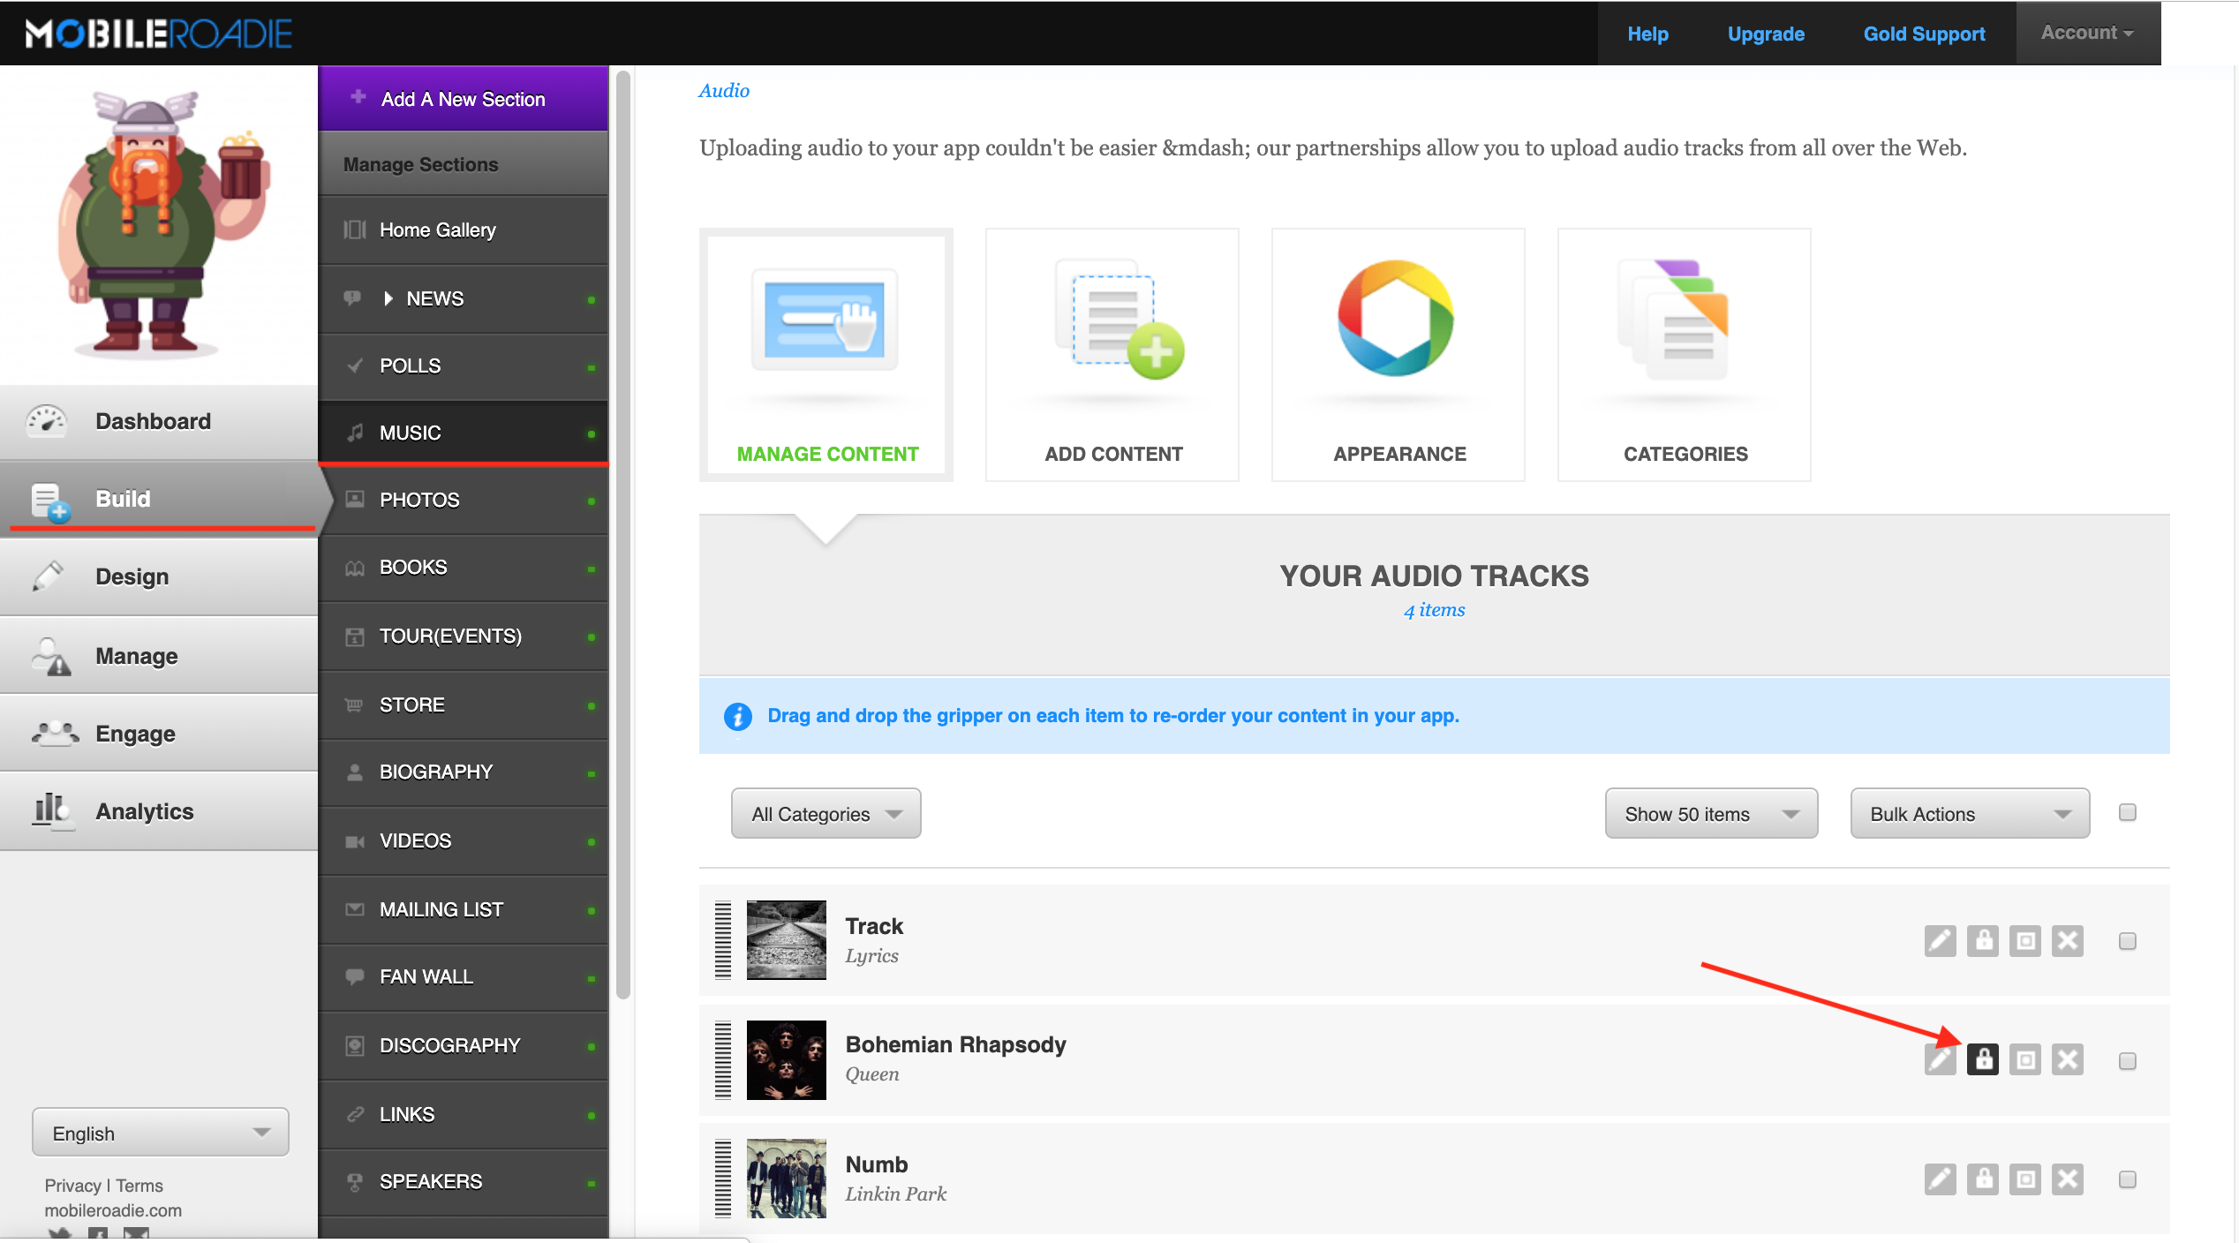
Task: Delete Bohemian Rhapsody with the X icon
Action: coord(2067,1058)
